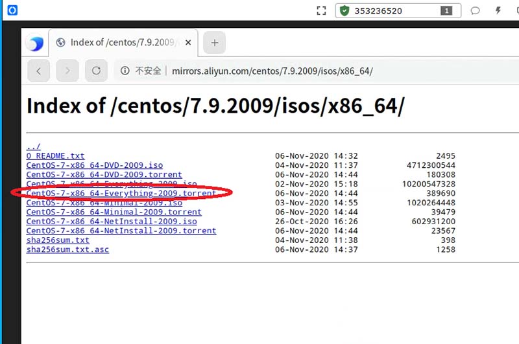Click the browser forward arrow button
The height and width of the screenshot is (344, 519).
point(67,71)
